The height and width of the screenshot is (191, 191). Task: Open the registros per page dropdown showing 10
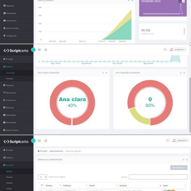pyautogui.click(x=42, y=177)
